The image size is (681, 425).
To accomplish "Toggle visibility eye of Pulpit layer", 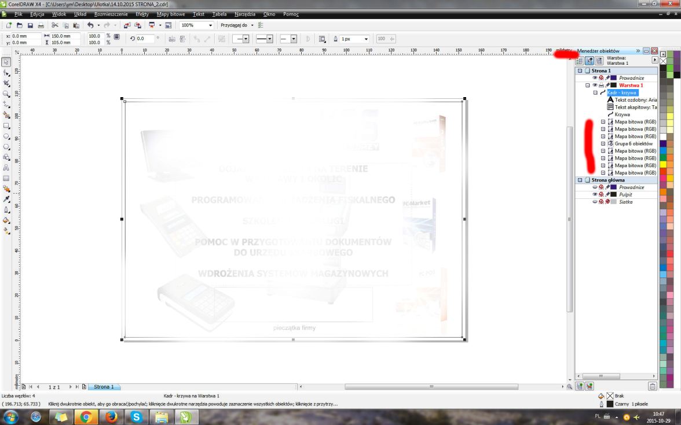I will [x=595, y=195].
